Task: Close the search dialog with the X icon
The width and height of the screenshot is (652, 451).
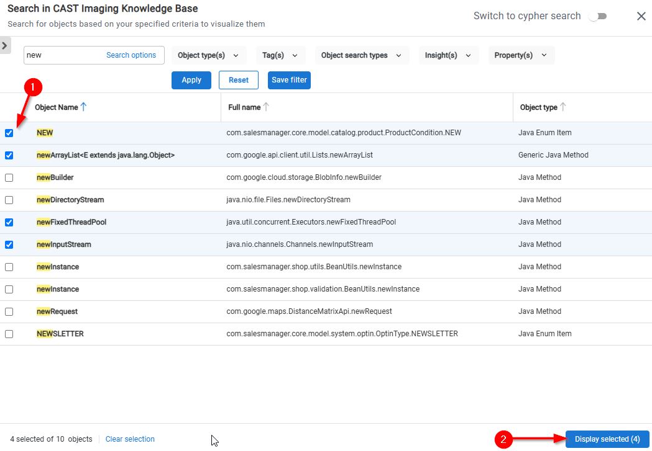Action: 641,16
